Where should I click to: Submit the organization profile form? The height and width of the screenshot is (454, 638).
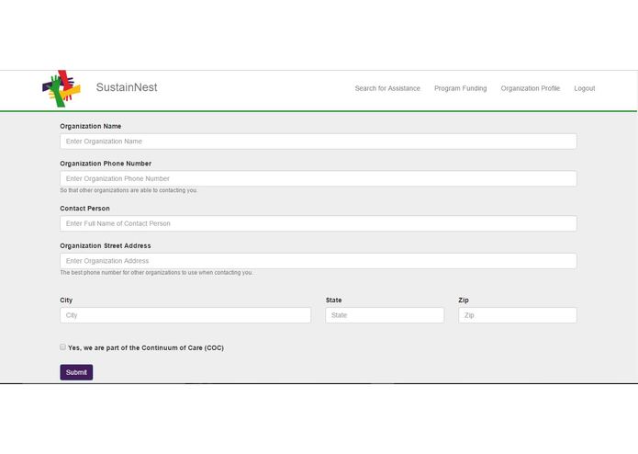click(x=76, y=372)
